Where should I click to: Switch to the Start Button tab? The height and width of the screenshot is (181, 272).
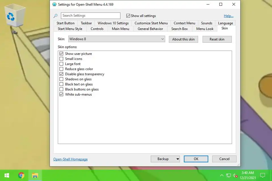click(x=65, y=23)
